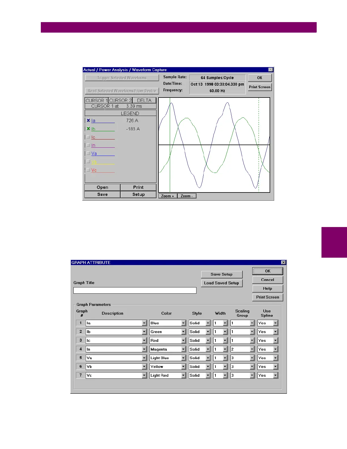347x449 pixels.
Task: Click Load Saved Setup button
Action: (222, 283)
